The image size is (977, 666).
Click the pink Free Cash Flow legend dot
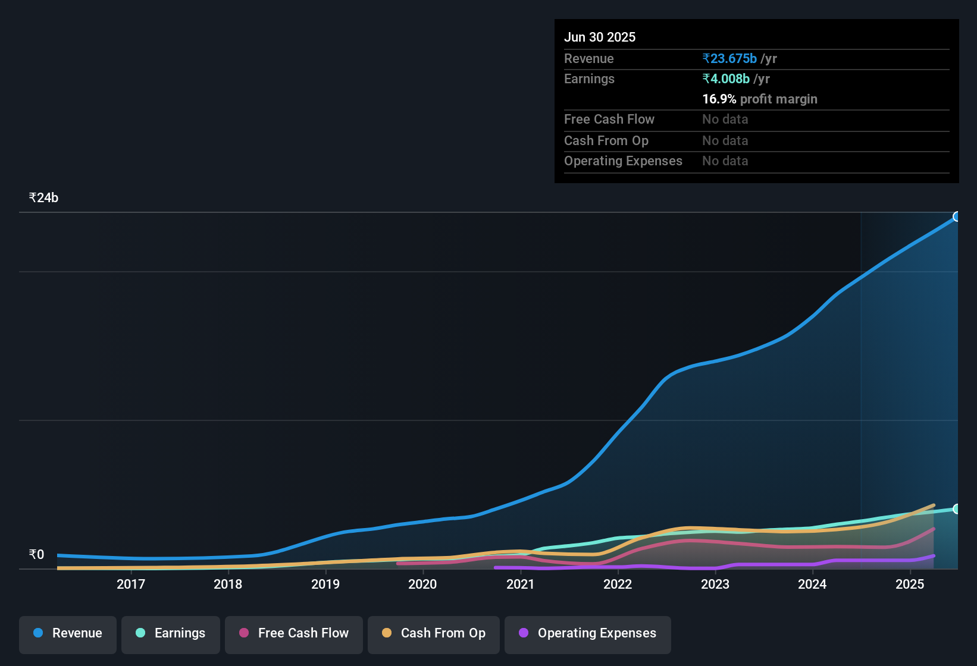point(243,633)
